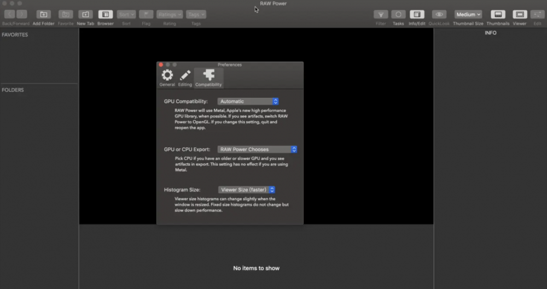This screenshot has width=547, height=289.
Task: Switch to Viewer mode
Action: point(520,14)
